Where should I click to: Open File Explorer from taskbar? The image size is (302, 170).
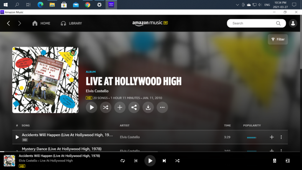tap(52, 5)
